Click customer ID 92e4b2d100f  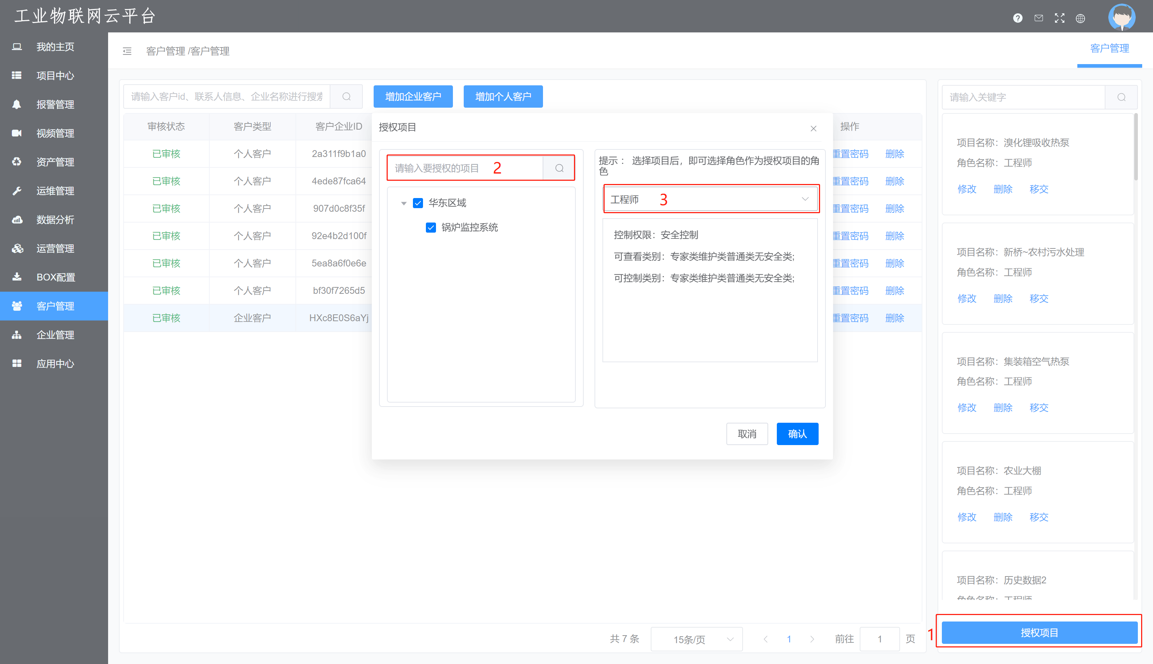click(x=339, y=236)
